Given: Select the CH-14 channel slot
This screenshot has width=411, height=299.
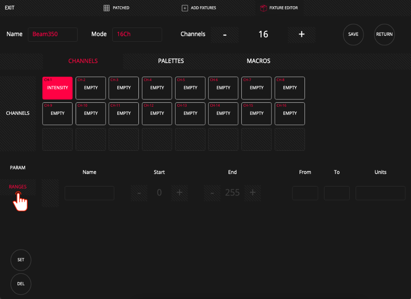Looking at the screenshot, I should (223, 114).
